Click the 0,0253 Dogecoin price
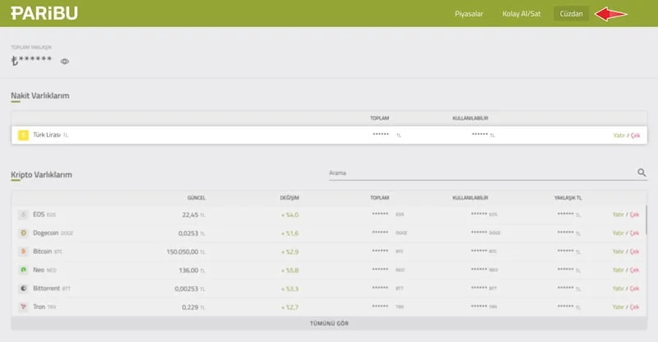Image resolution: width=658 pixels, height=342 pixels. tap(188, 233)
